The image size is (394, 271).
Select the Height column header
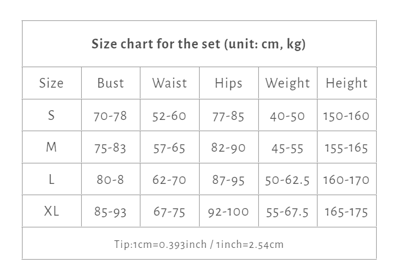tap(346, 83)
